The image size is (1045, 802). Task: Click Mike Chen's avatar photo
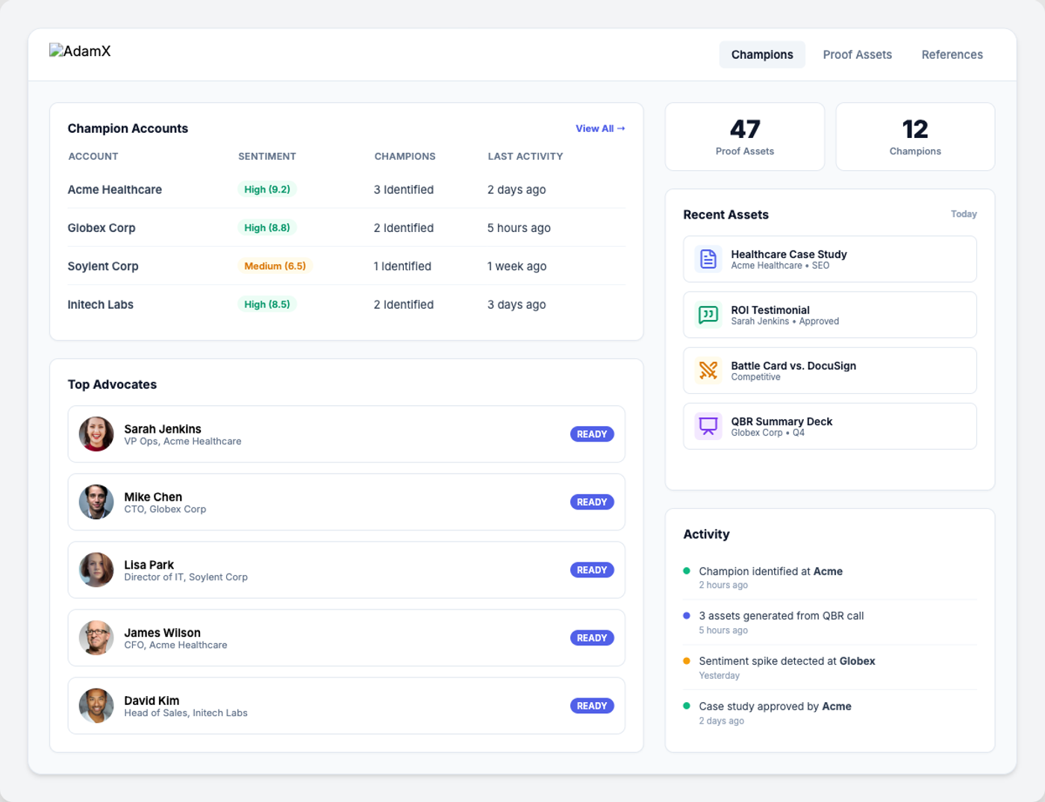[x=96, y=501]
